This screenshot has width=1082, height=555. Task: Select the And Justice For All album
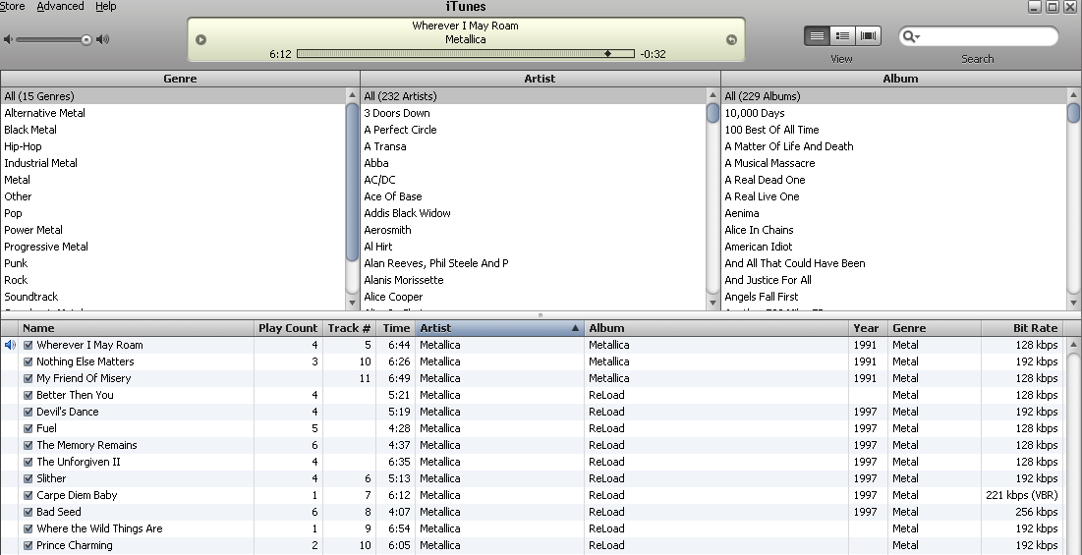coord(894,280)
